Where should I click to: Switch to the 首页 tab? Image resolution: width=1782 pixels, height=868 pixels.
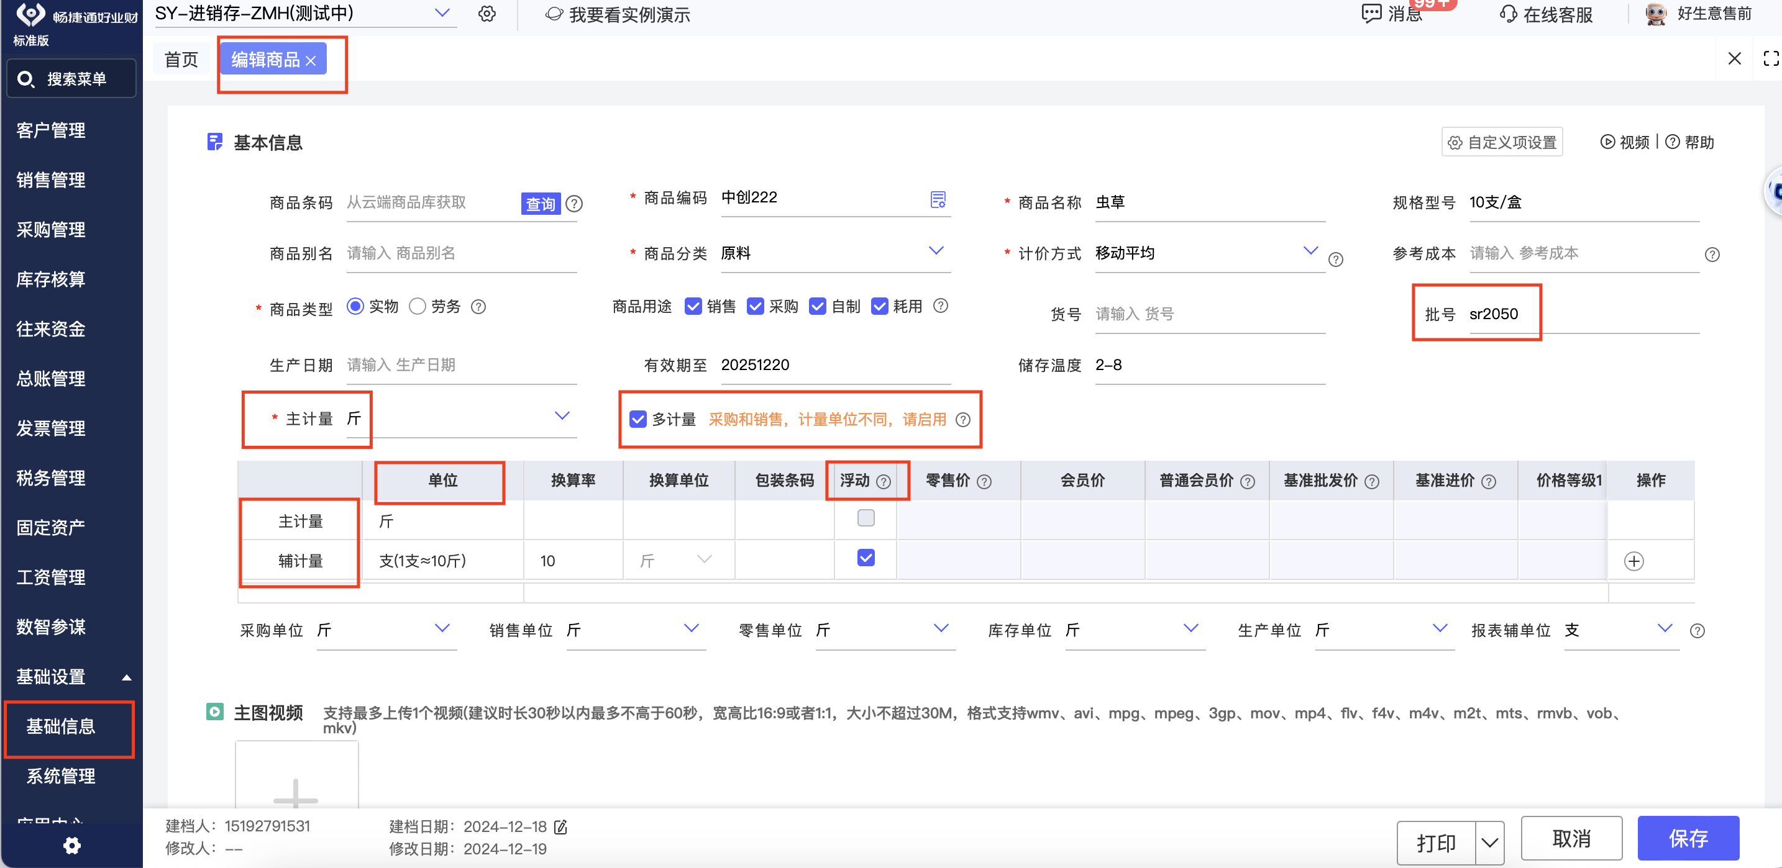181,60
